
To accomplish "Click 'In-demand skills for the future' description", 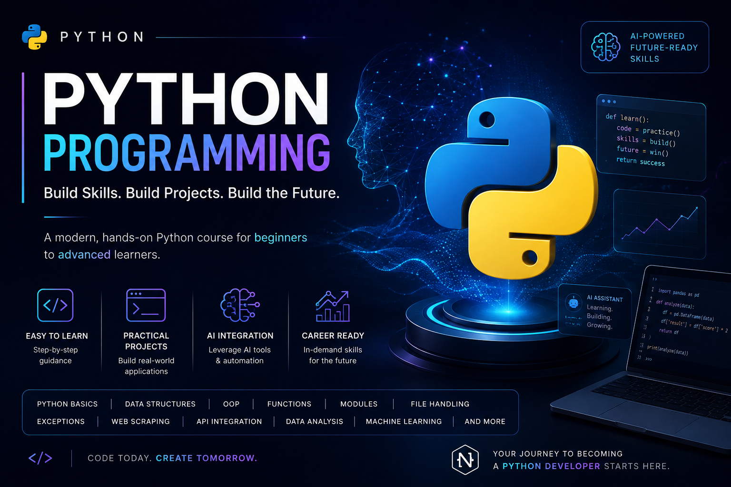I will pyautogui.click(x=333, y=355).
